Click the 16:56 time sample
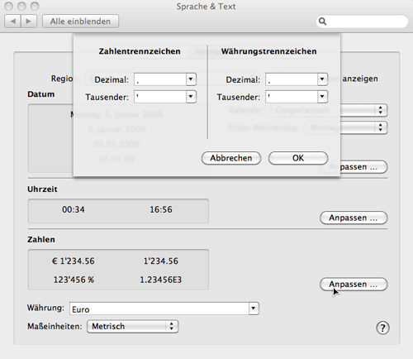This screenshot has width=413, height=359. pos(161,209)
